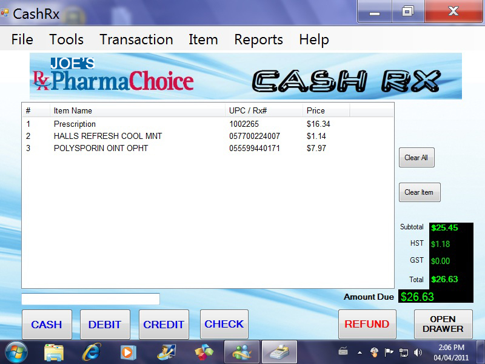This screenshot has width=485, height=364.
Task: Click the REFUND button
Action: coord(367,325)
